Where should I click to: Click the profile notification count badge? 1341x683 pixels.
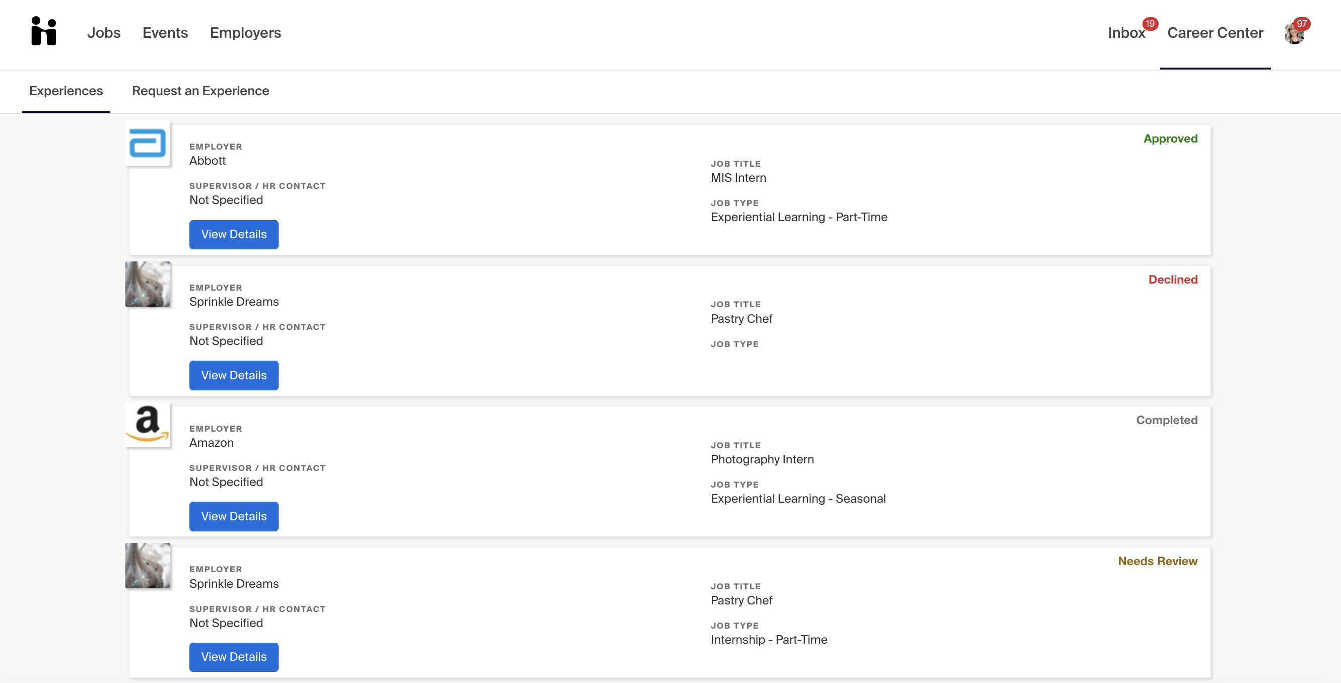[1301, 24]
